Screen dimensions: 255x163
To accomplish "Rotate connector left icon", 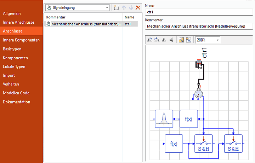I will click(x=149, y=40).
